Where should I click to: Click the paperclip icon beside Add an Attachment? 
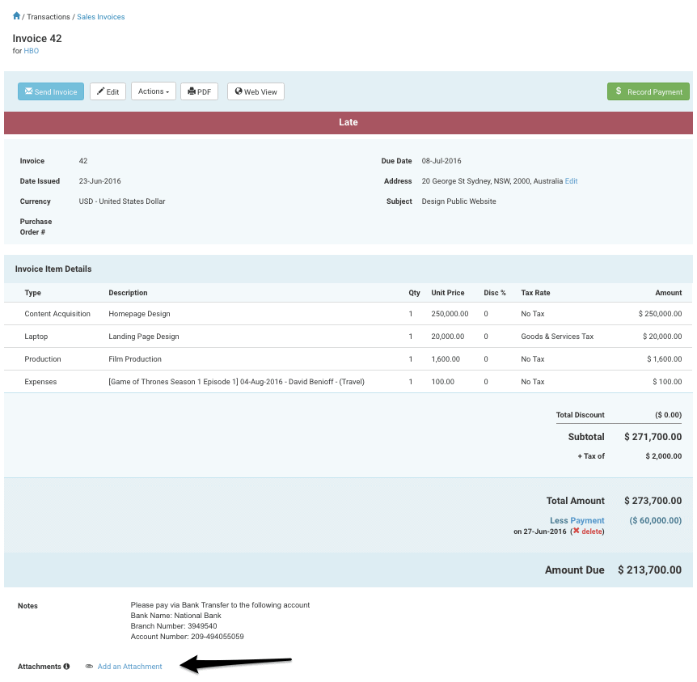pyautogui.click(x=87, y=666)
